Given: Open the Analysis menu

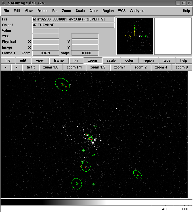Looking at the screenshot, I should click(137, 11).
